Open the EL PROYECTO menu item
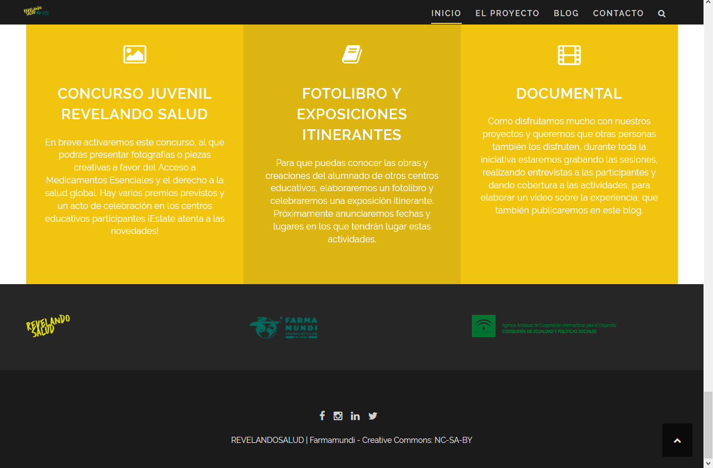 click(x=507, y=13)
